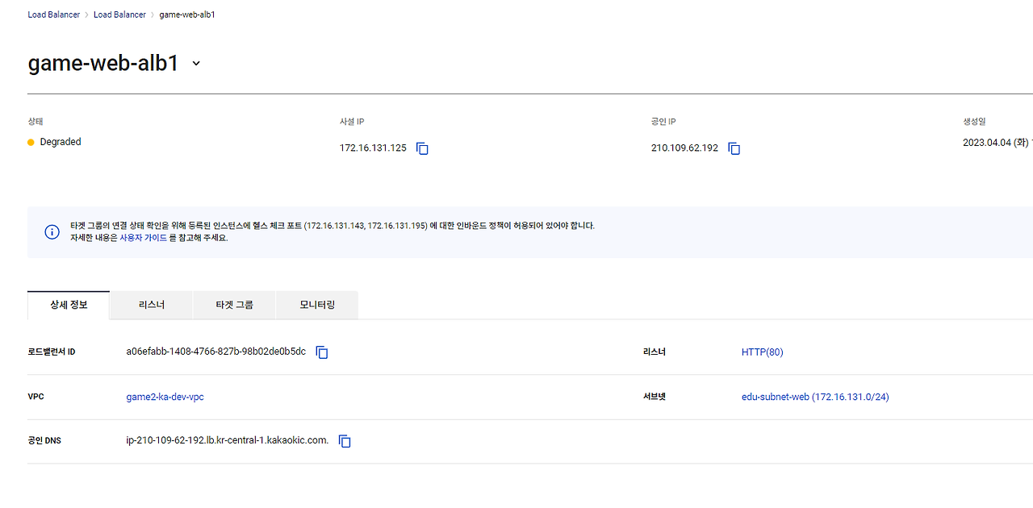Screen dimensions: 1033x508
Task: Expand the game-web-alb1 title dropdown
Action: tap(196, 64)
